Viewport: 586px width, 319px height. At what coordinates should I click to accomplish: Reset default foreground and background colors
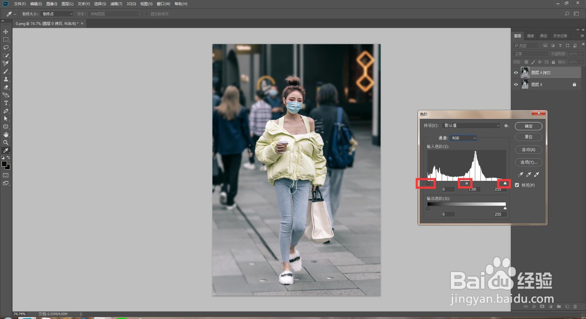(x=3, y=157)
